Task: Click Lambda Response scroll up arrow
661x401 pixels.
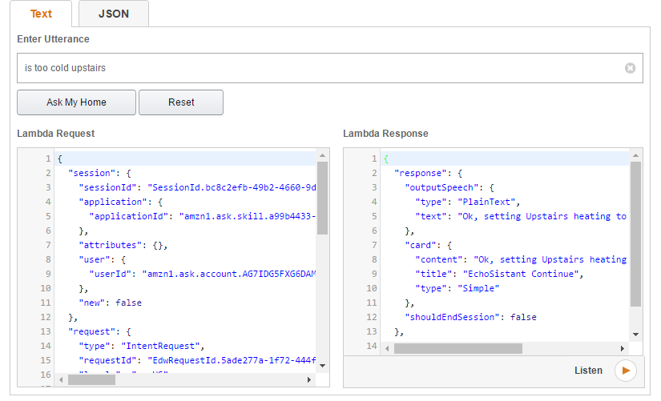Action: 635,156
